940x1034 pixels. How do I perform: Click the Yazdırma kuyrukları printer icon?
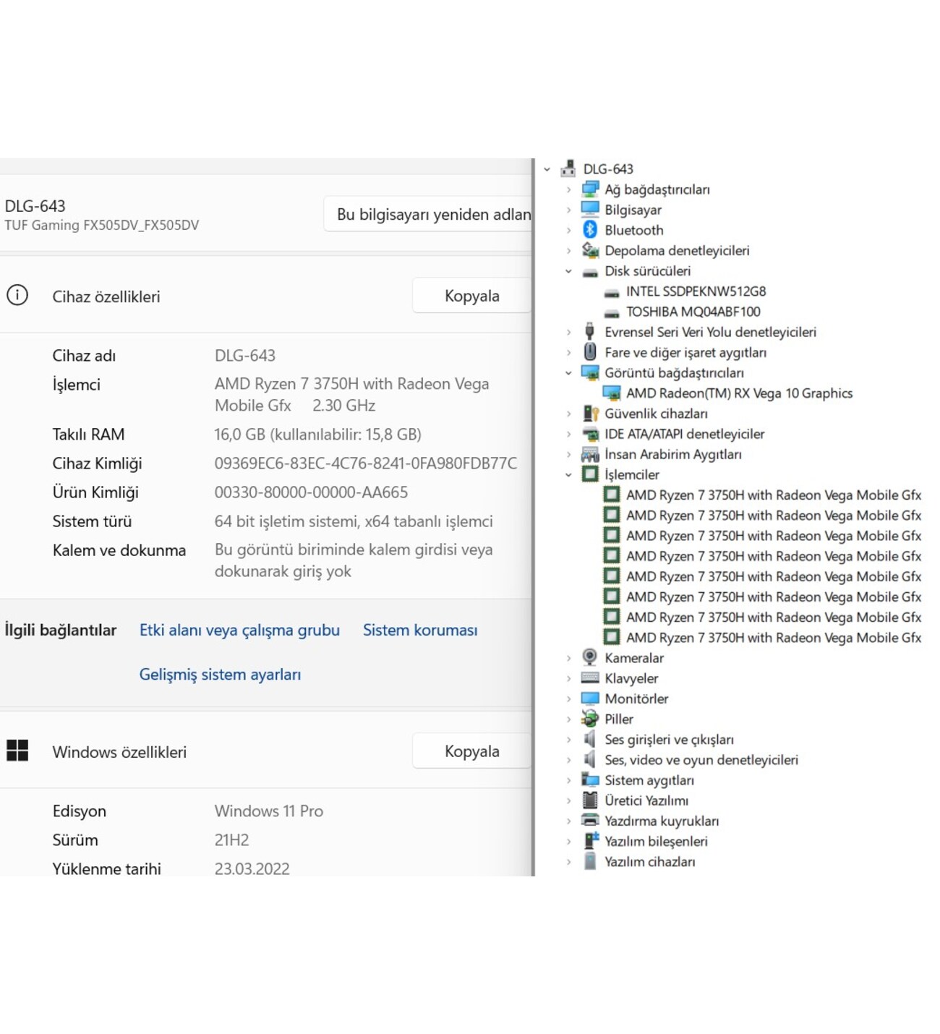[590, 821]
